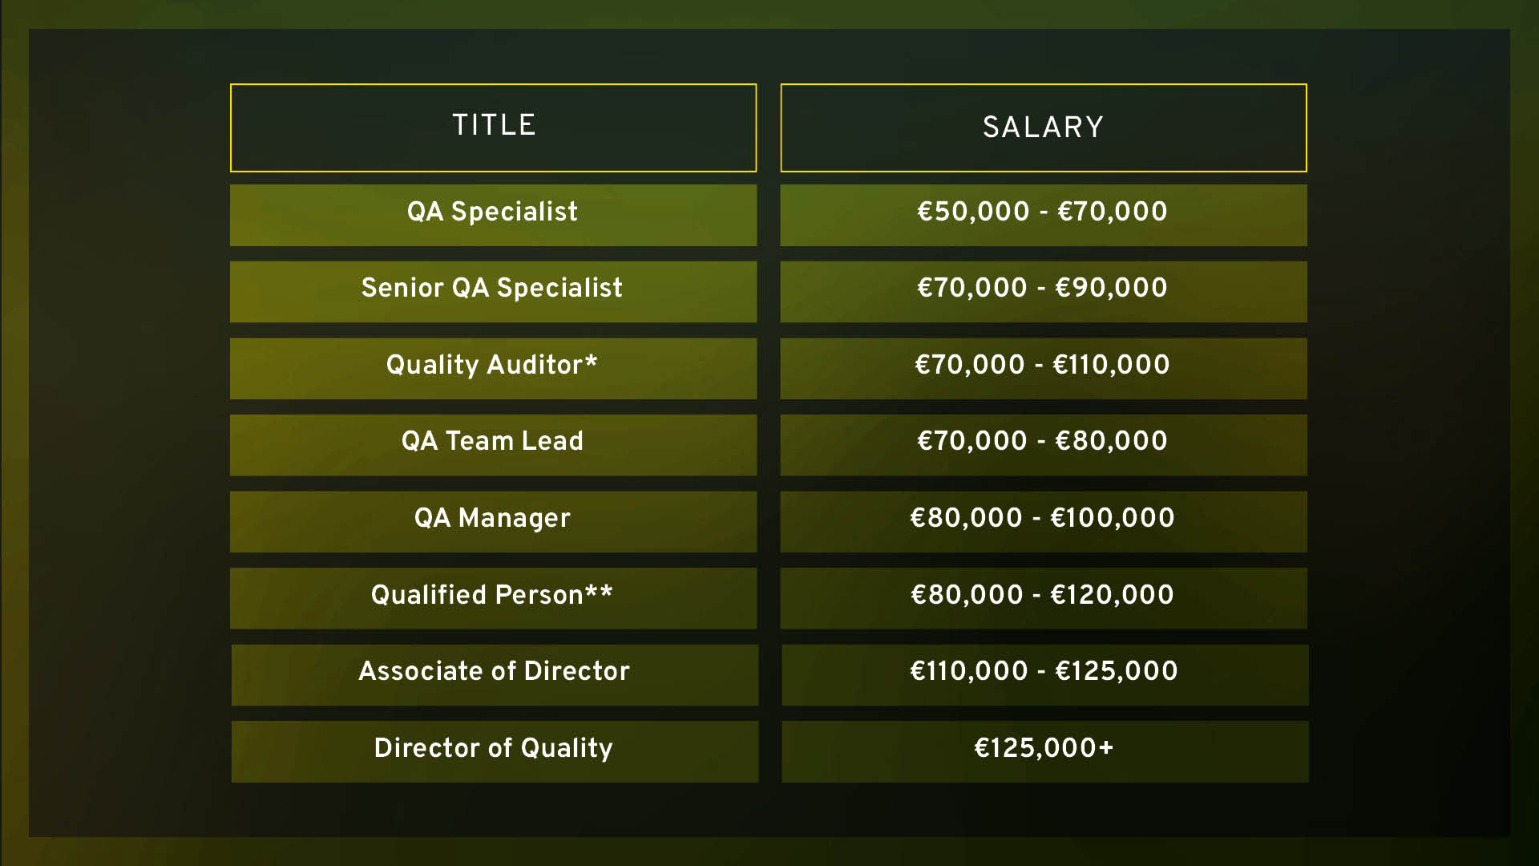Click the €50,000 - €70,000 salary cell
1539x866 pixels.
pos(1044,215)
